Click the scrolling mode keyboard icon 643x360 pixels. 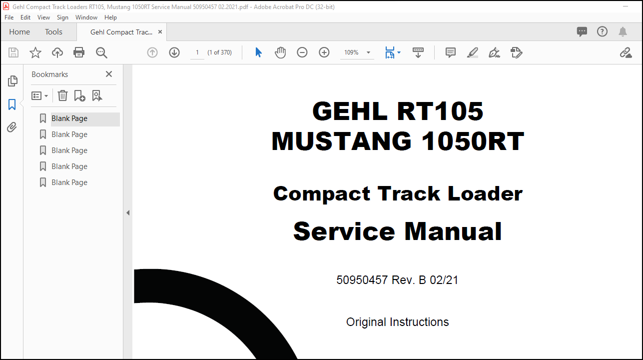[418, 52]
